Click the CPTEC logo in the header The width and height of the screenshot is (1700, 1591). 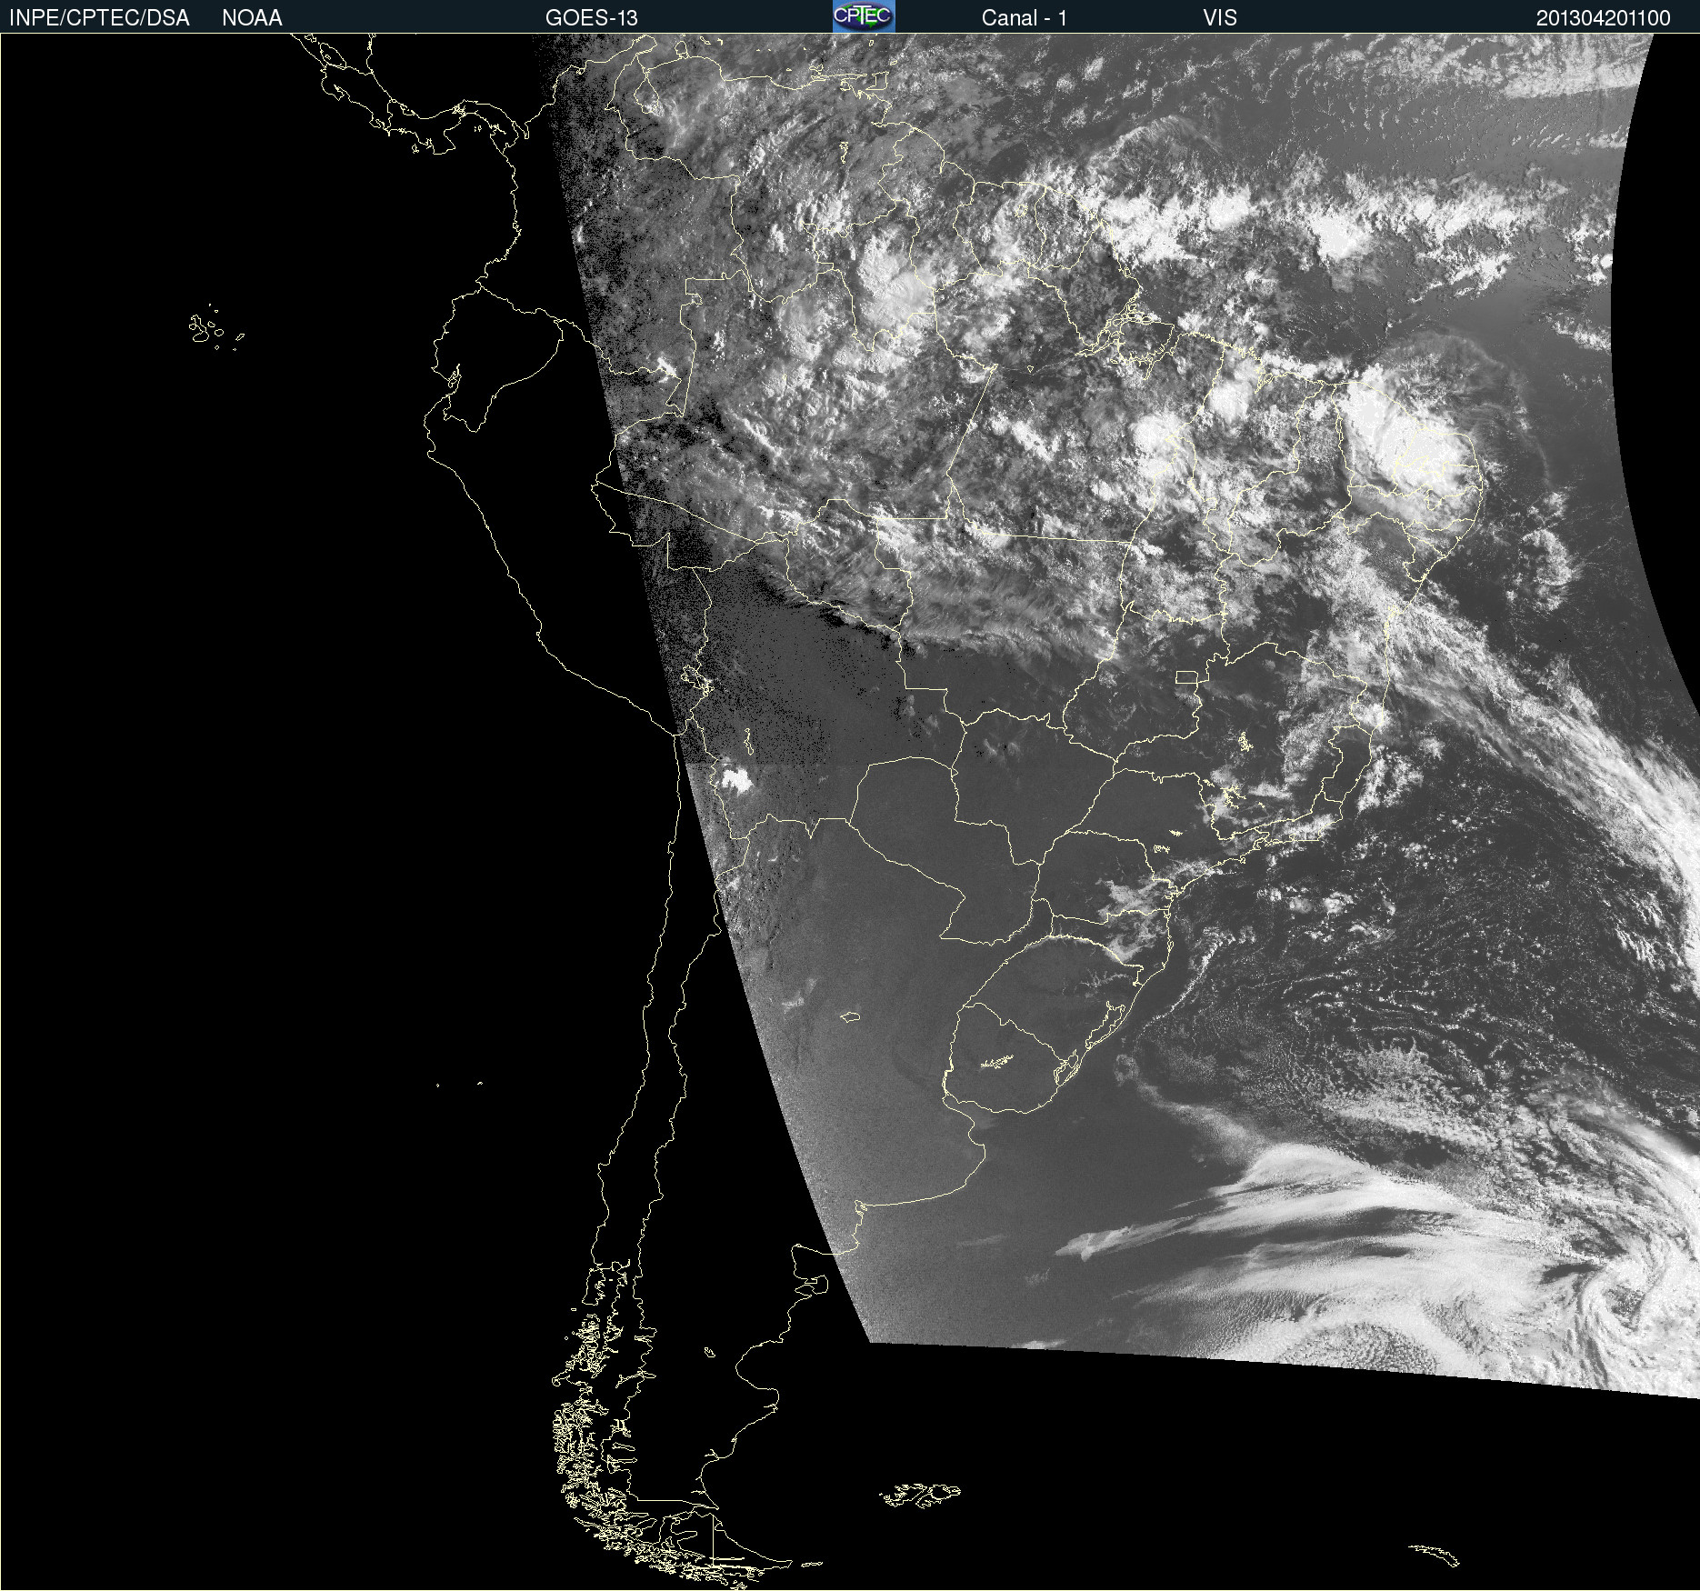coord(864,16)
